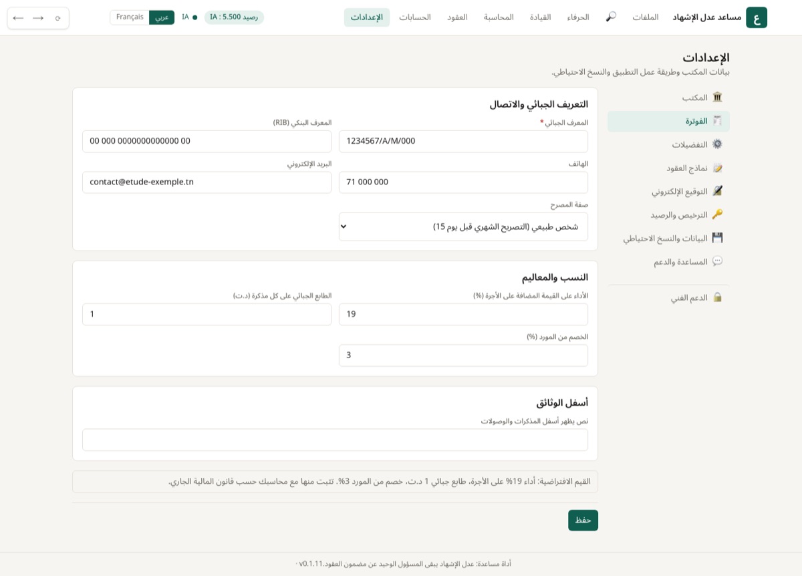Viewport: 802px width, 576px height.
Task: Edit the VAT rate field showing 19
Action: [463, 314]
